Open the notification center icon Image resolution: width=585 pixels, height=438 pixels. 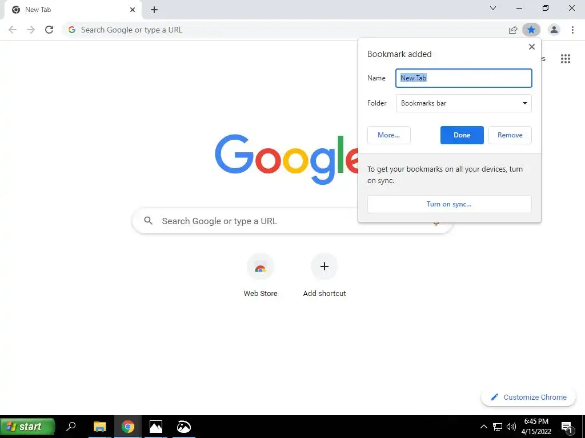[x=567, y=427]
